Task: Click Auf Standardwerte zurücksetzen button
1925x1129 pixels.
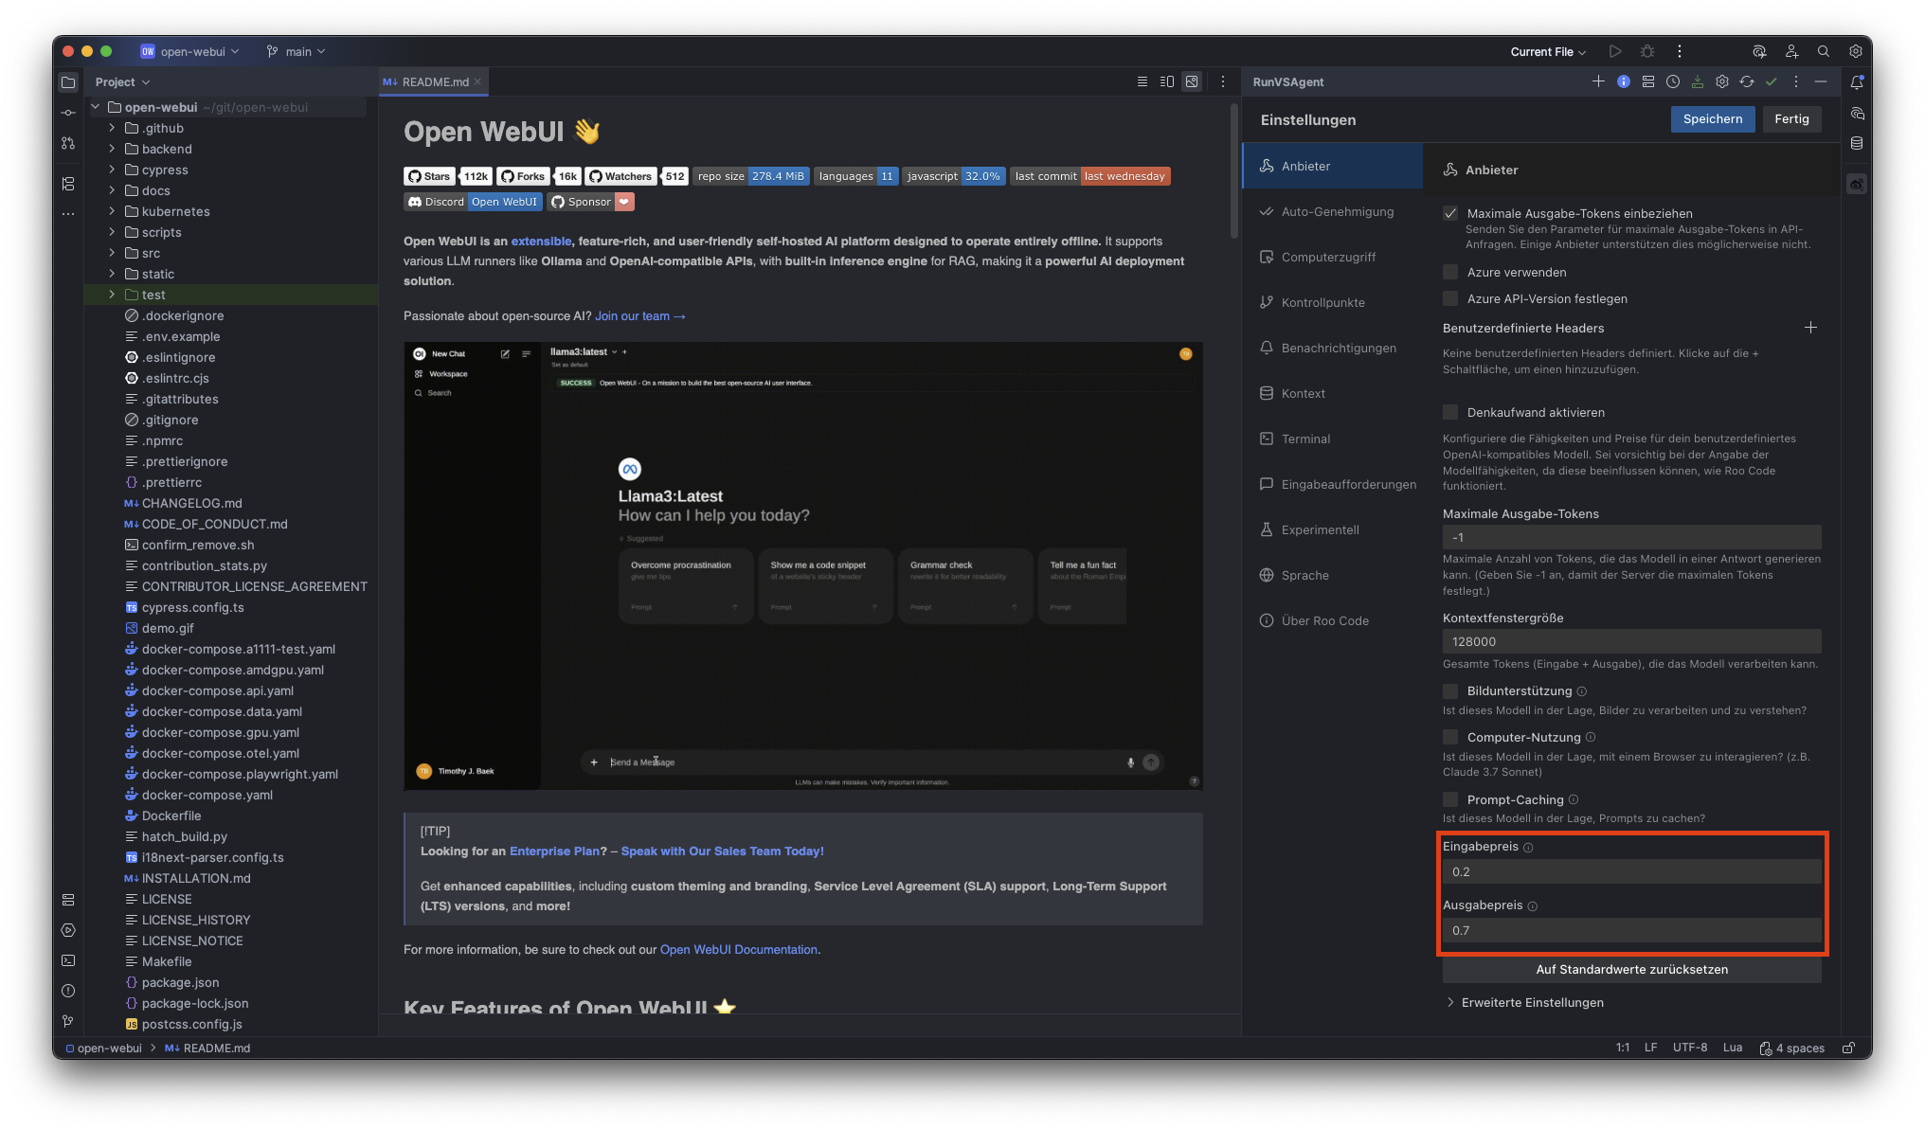Action: pos(1631,969)
